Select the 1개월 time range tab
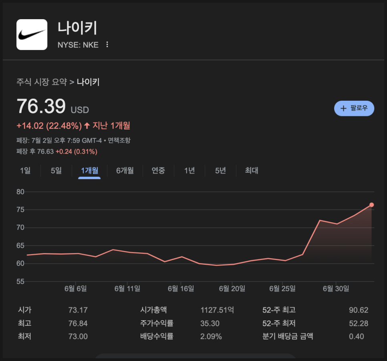This screenshot has width=387, height=361. pyautogui.click(x=90, y=170)
